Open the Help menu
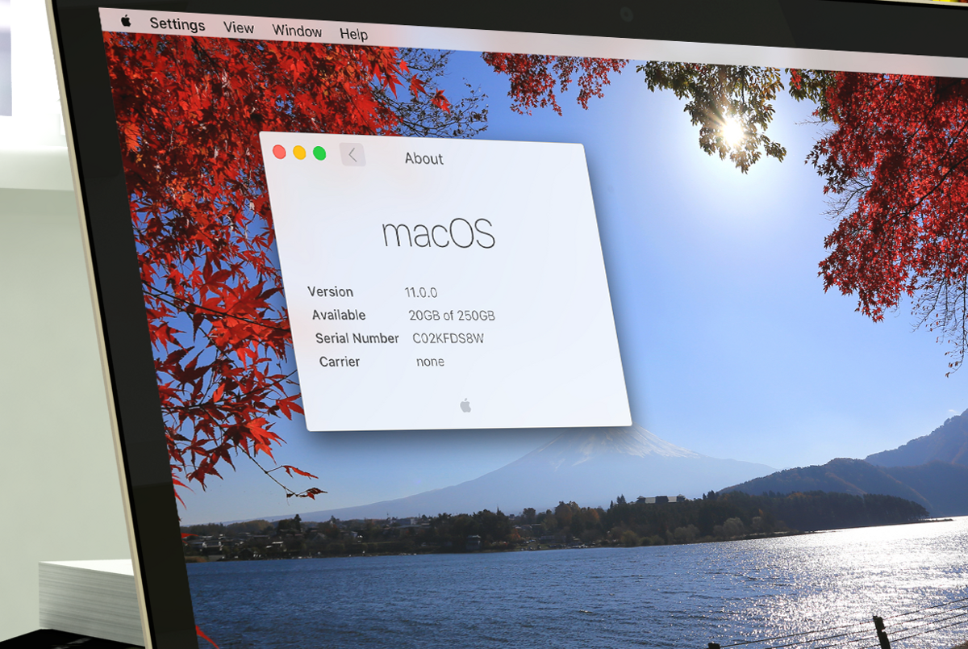This screenshot has height=649, width=968. tap(353, 35)
